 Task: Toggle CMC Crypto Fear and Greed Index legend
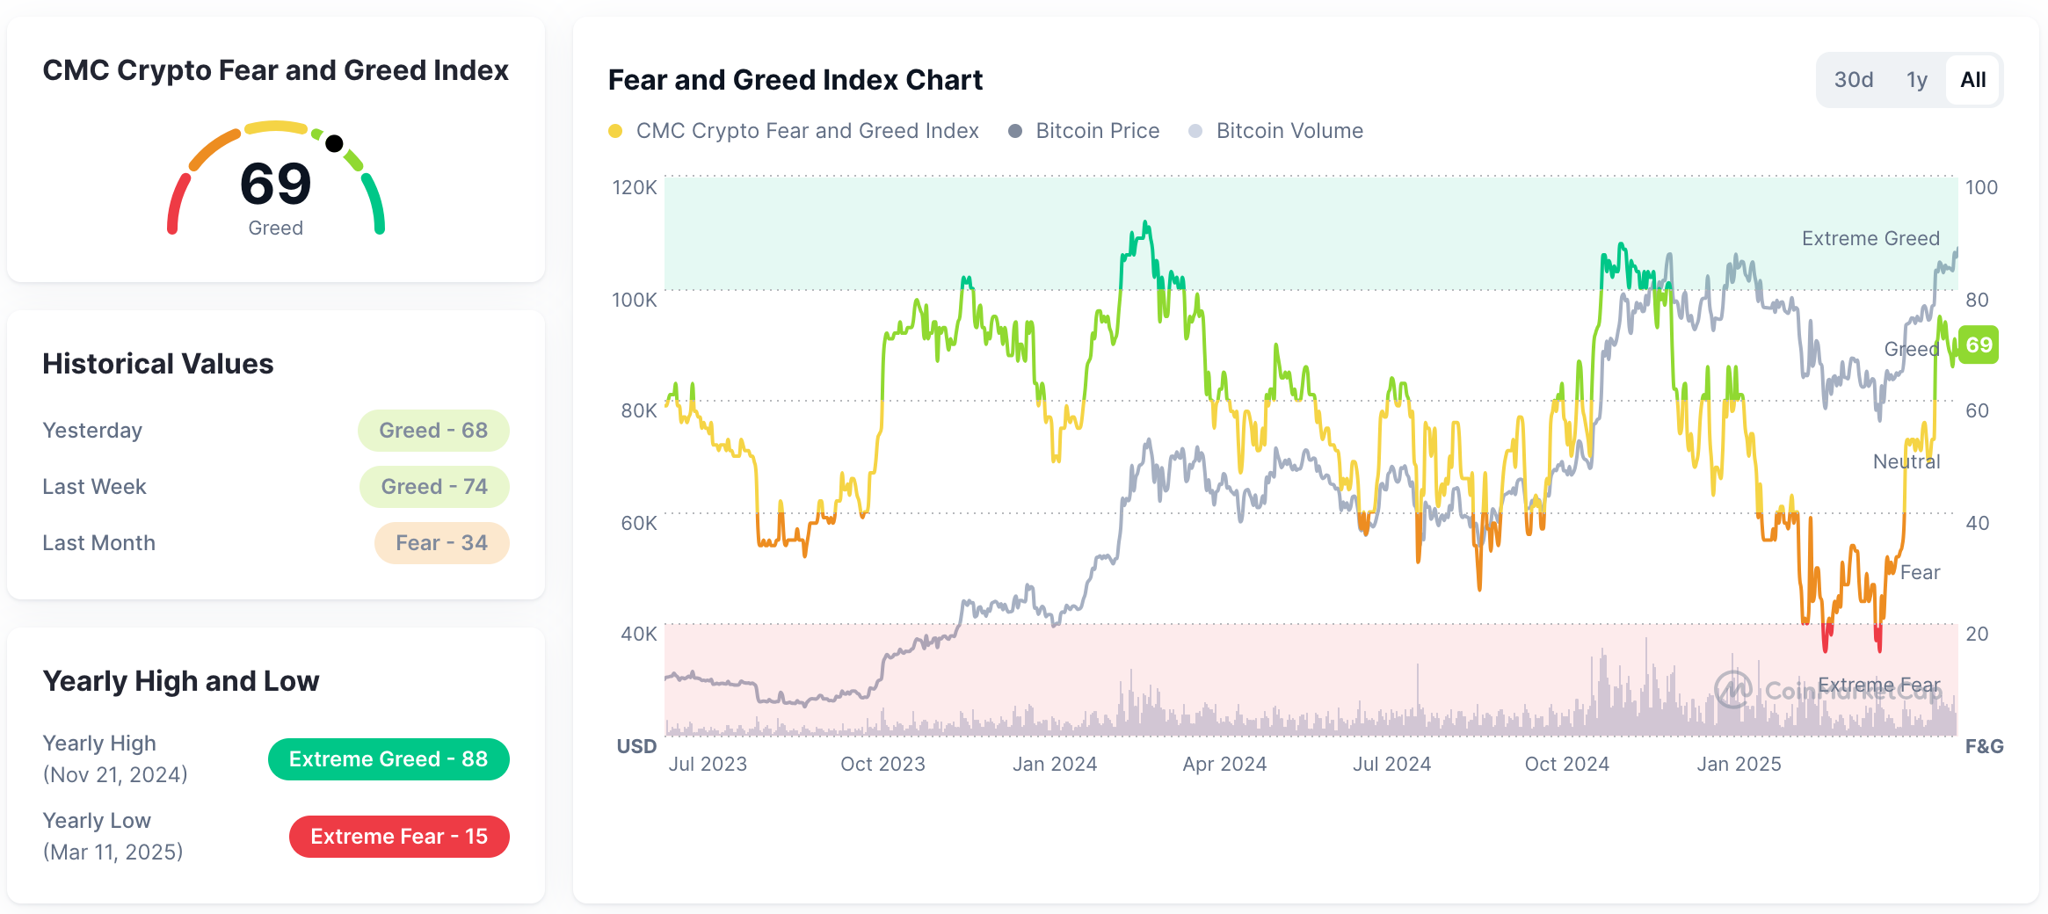(x=793, y=131)
